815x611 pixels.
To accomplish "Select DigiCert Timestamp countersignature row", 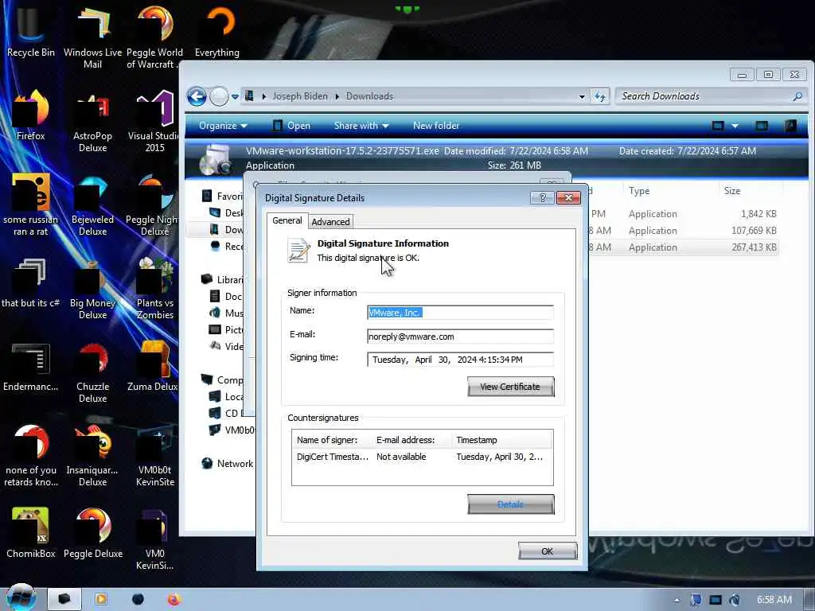I will (422, 457).
